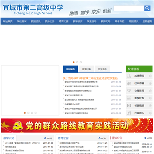Click the info circle beside 校园视频
Image resolution: width=154 pixels, height=154 pixels.
150,106
